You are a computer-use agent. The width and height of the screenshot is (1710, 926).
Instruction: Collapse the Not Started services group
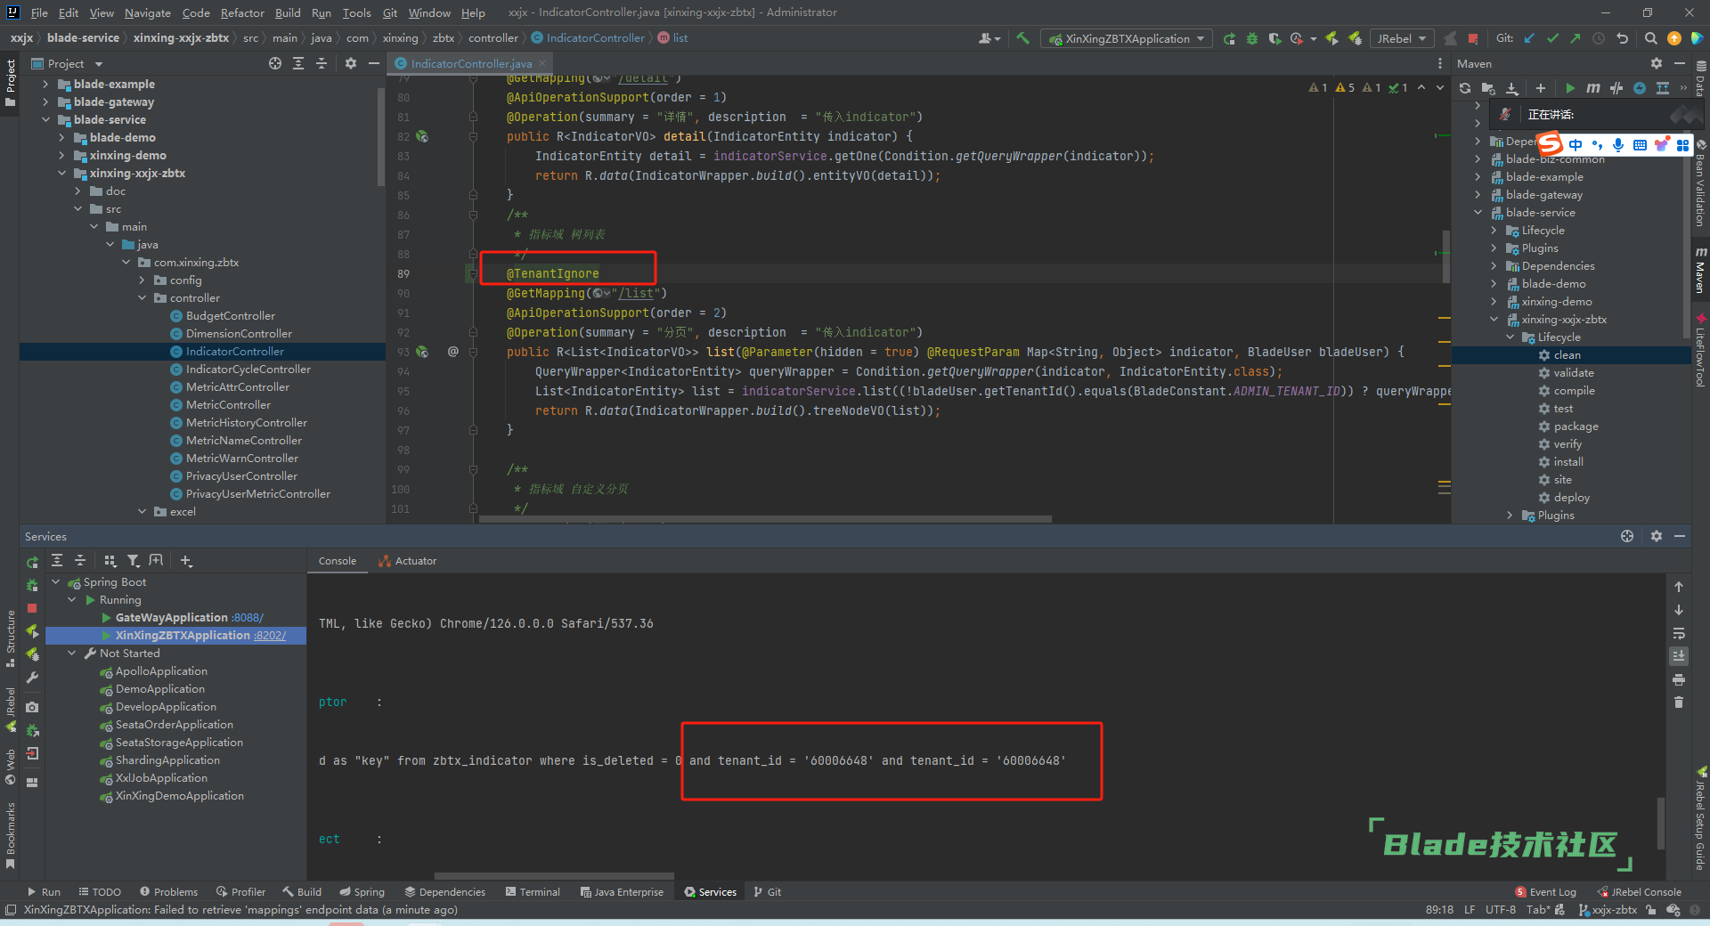point(72,654)
